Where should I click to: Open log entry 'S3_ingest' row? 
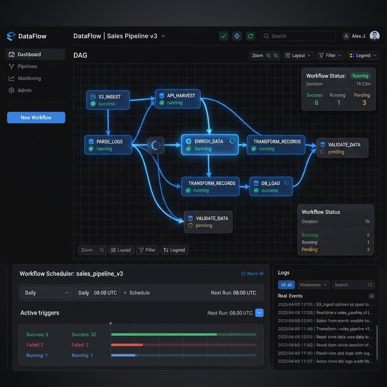point(325,304)
